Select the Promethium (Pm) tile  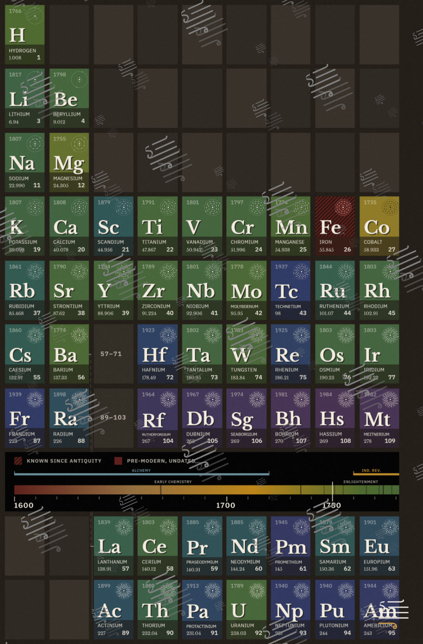(291, 546)
